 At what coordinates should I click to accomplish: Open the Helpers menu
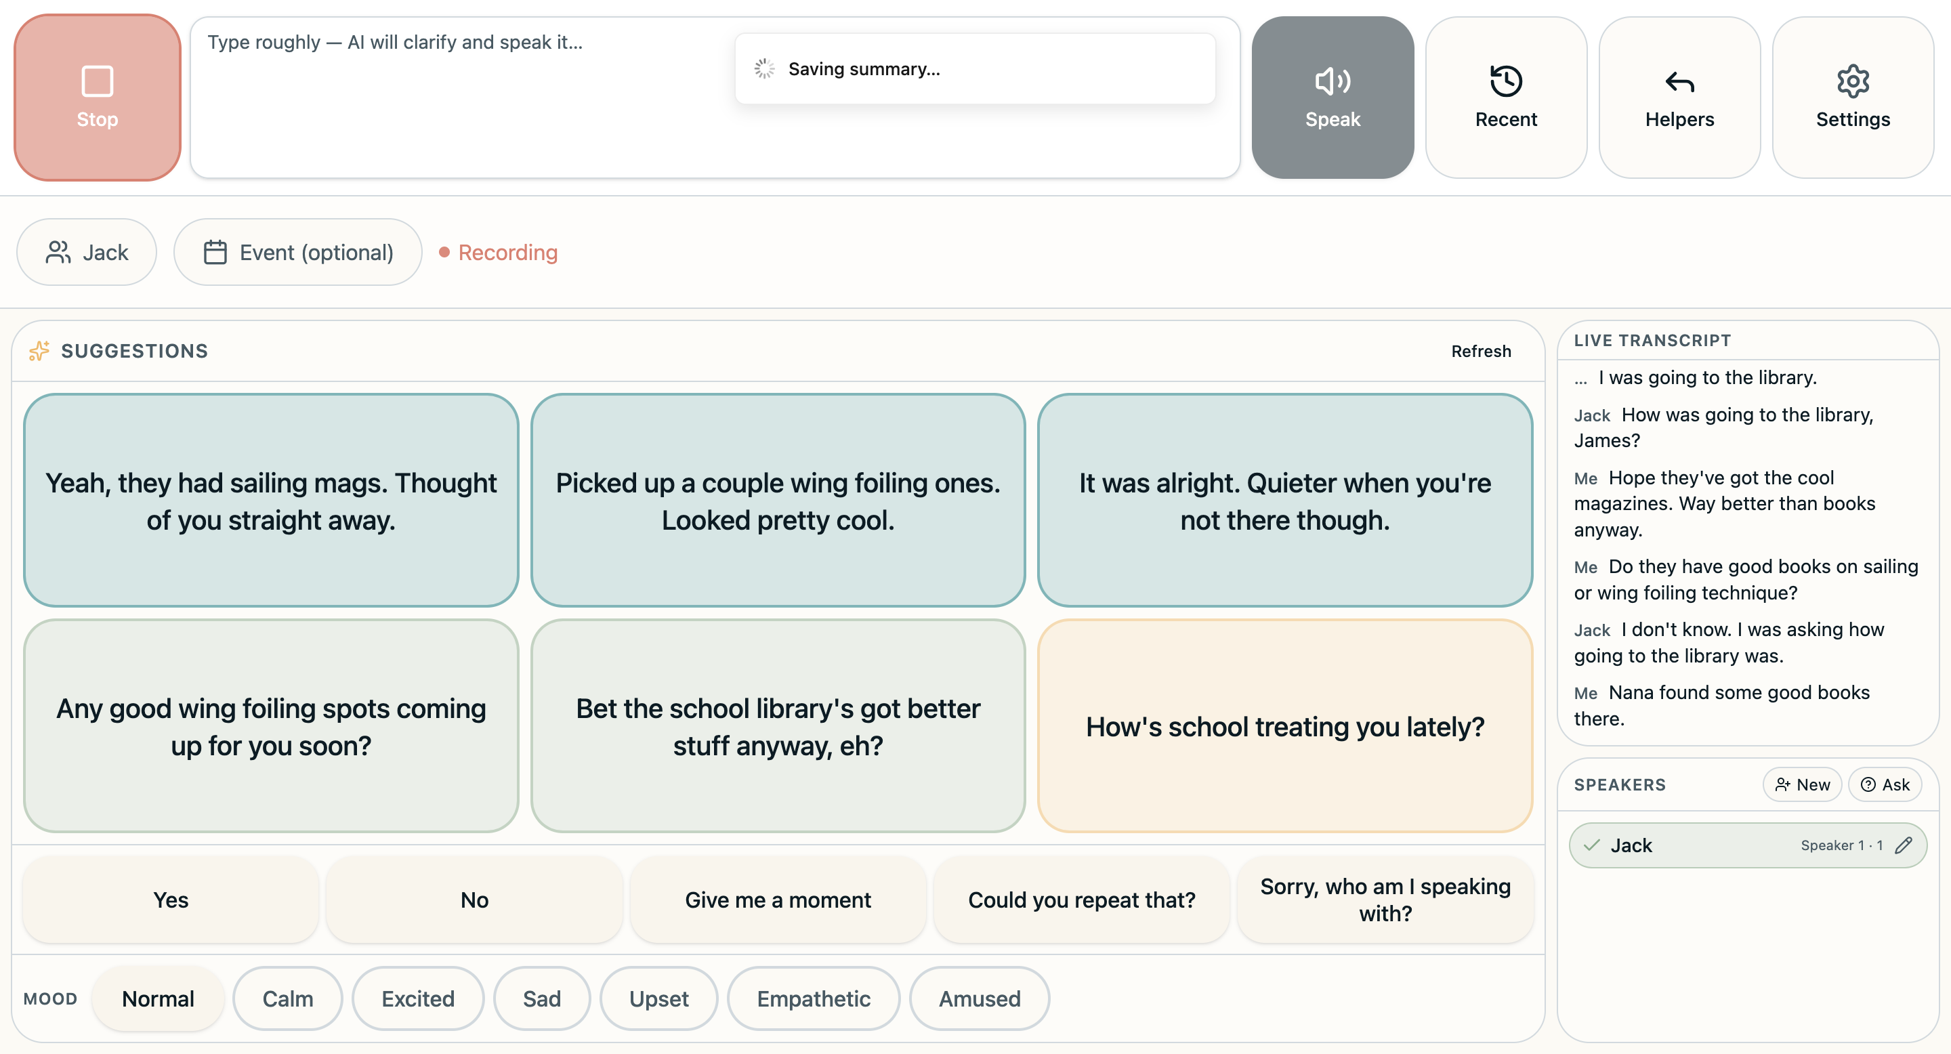click(x=1679, y=98)
